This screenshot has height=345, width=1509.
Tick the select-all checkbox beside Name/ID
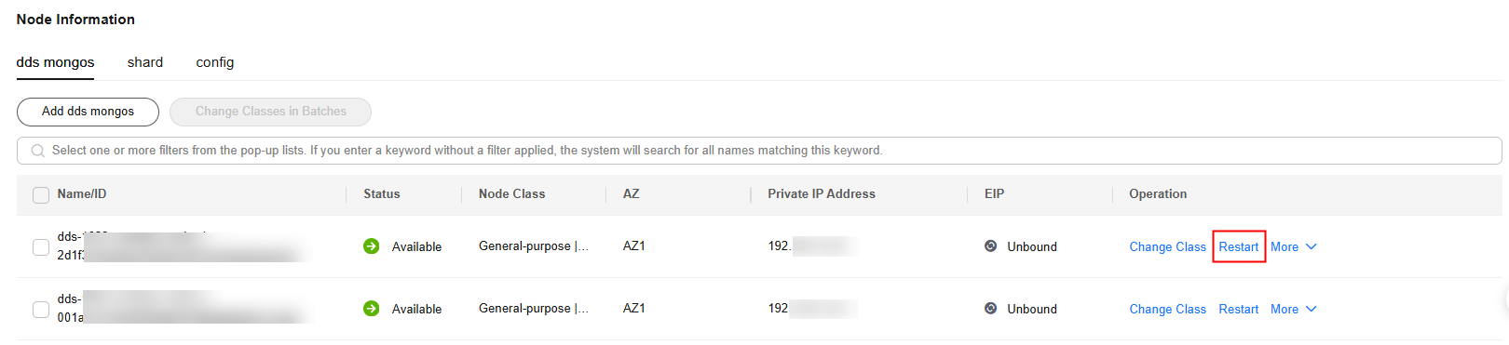point(41,195)
